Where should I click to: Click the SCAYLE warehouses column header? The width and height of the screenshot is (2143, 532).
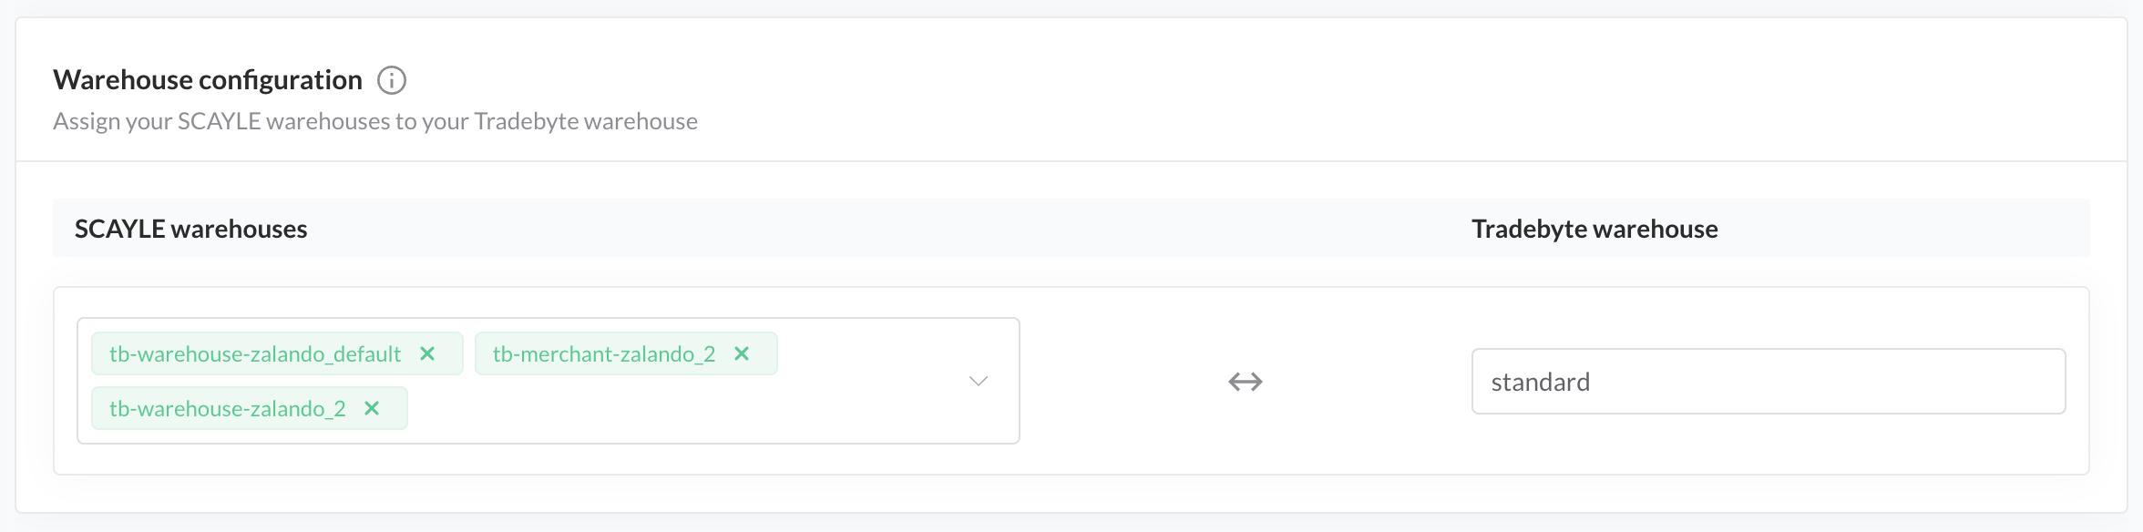(191, 229)
